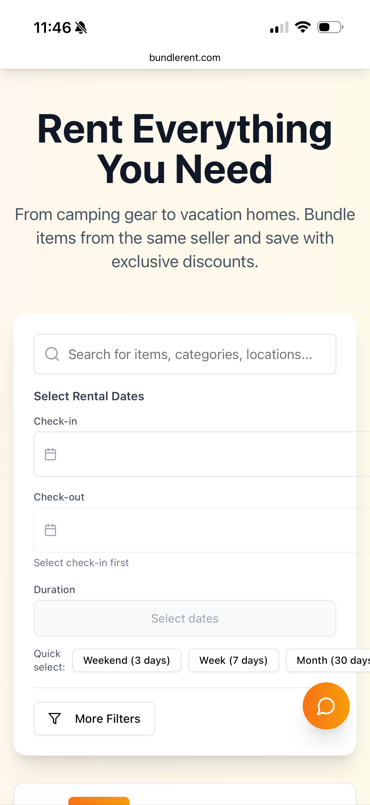Open the Check-out date picker
370x805 pixels.
(x=185, y=530)
